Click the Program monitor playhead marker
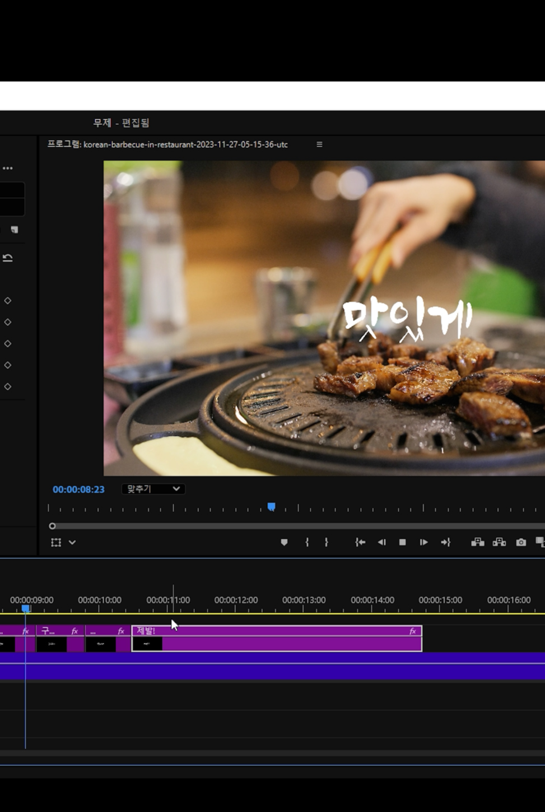This screenshot has width=545, height=812. point(271,507)
